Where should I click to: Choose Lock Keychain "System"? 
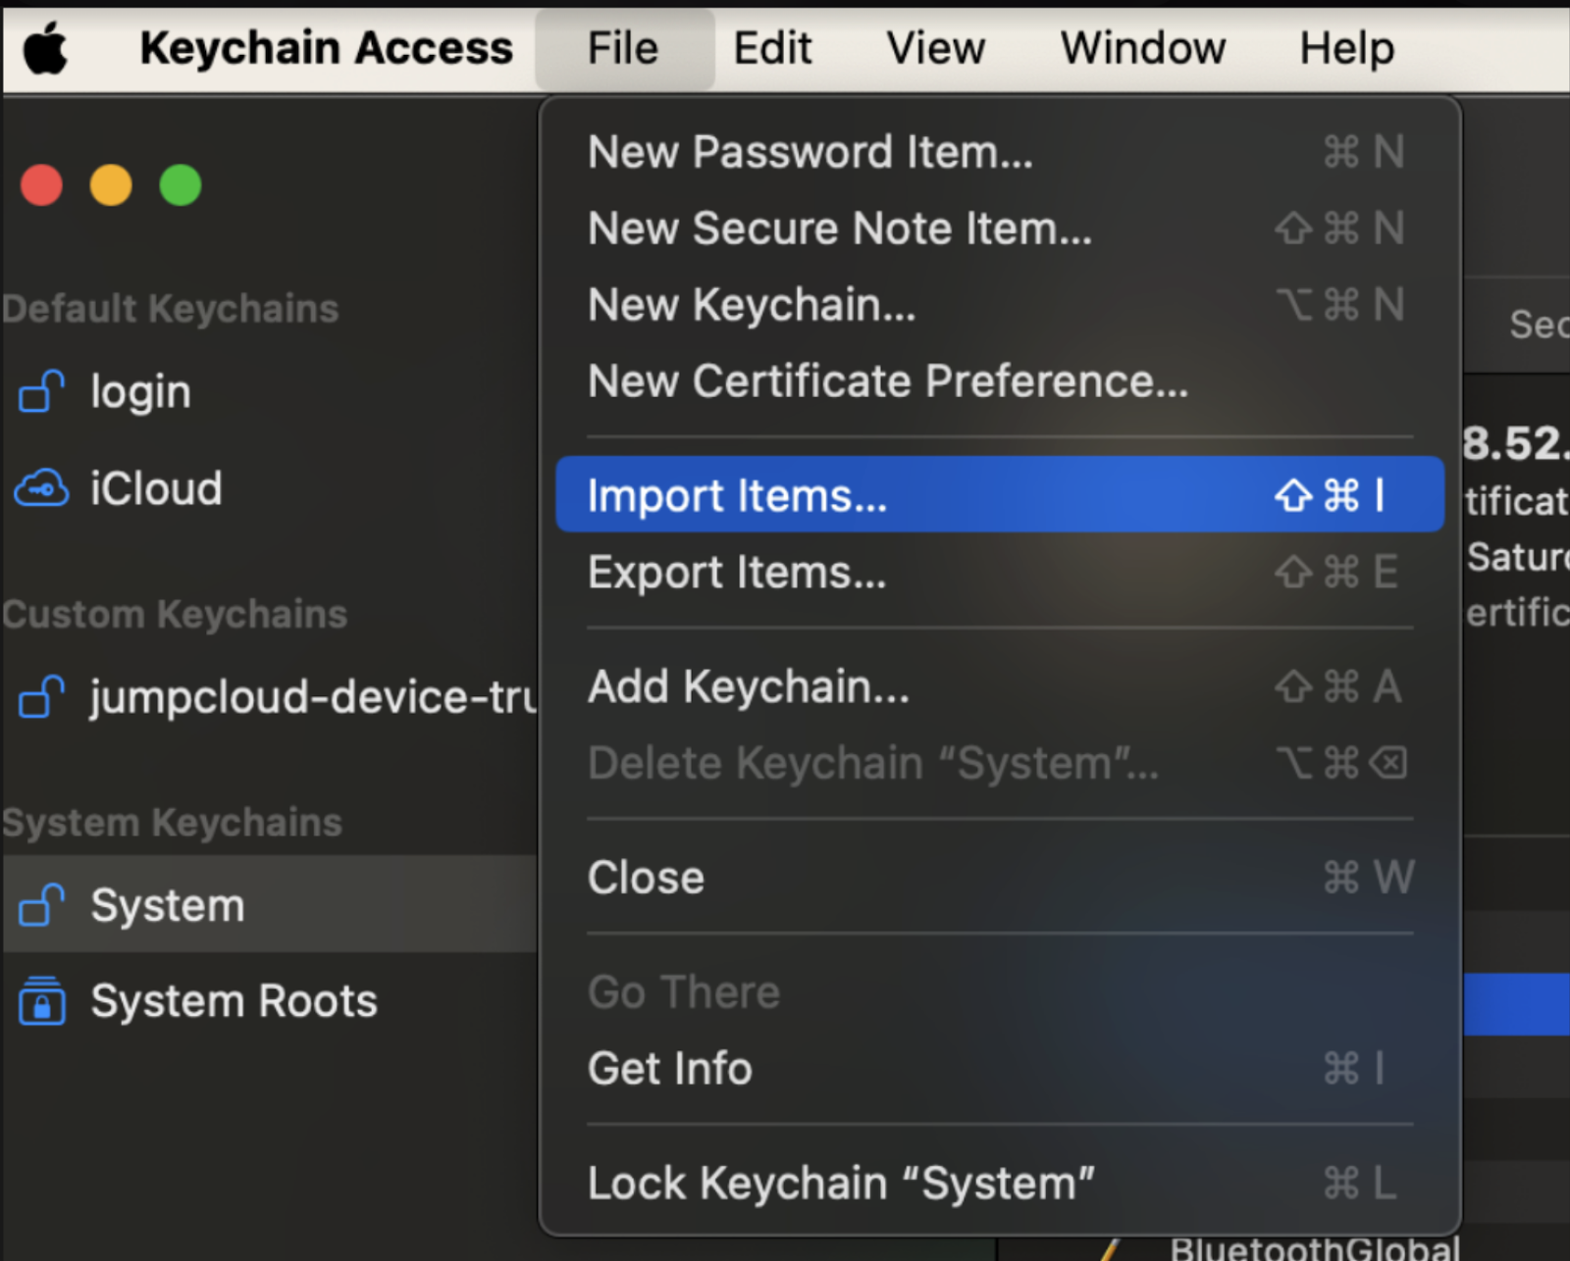point(999,1183)
